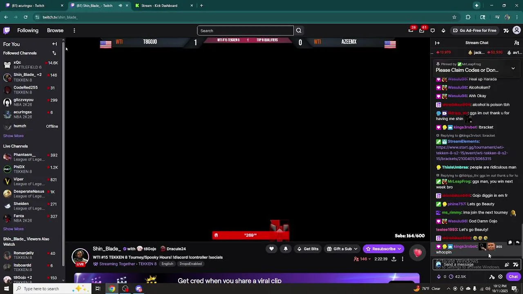Click the 7TV icon in top bar
The image size is (523, 294).
click(x=506, y=31)
